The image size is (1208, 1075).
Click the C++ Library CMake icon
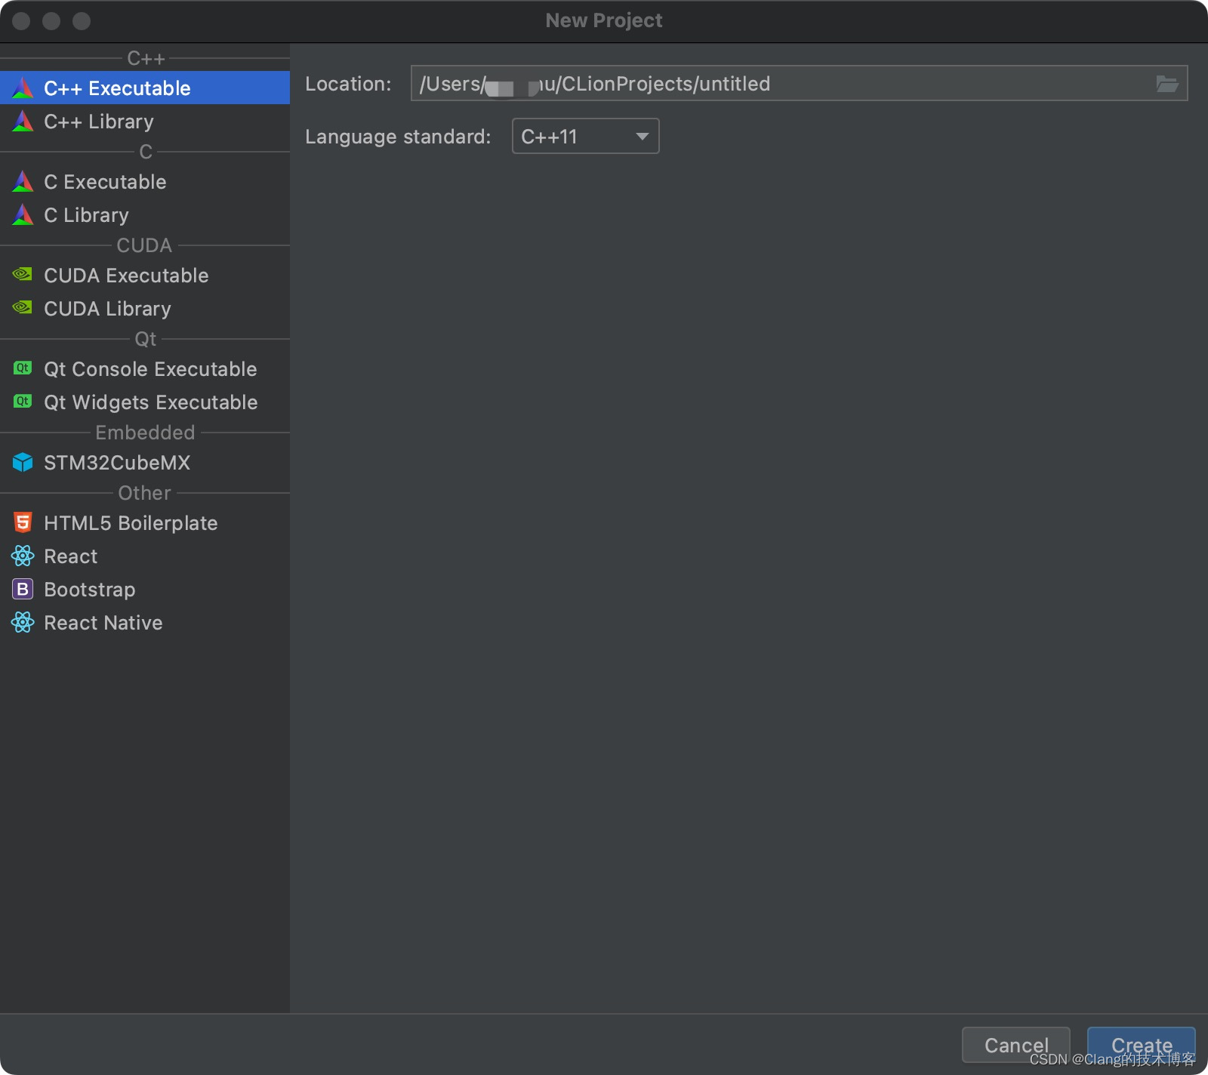pos(23,122)
